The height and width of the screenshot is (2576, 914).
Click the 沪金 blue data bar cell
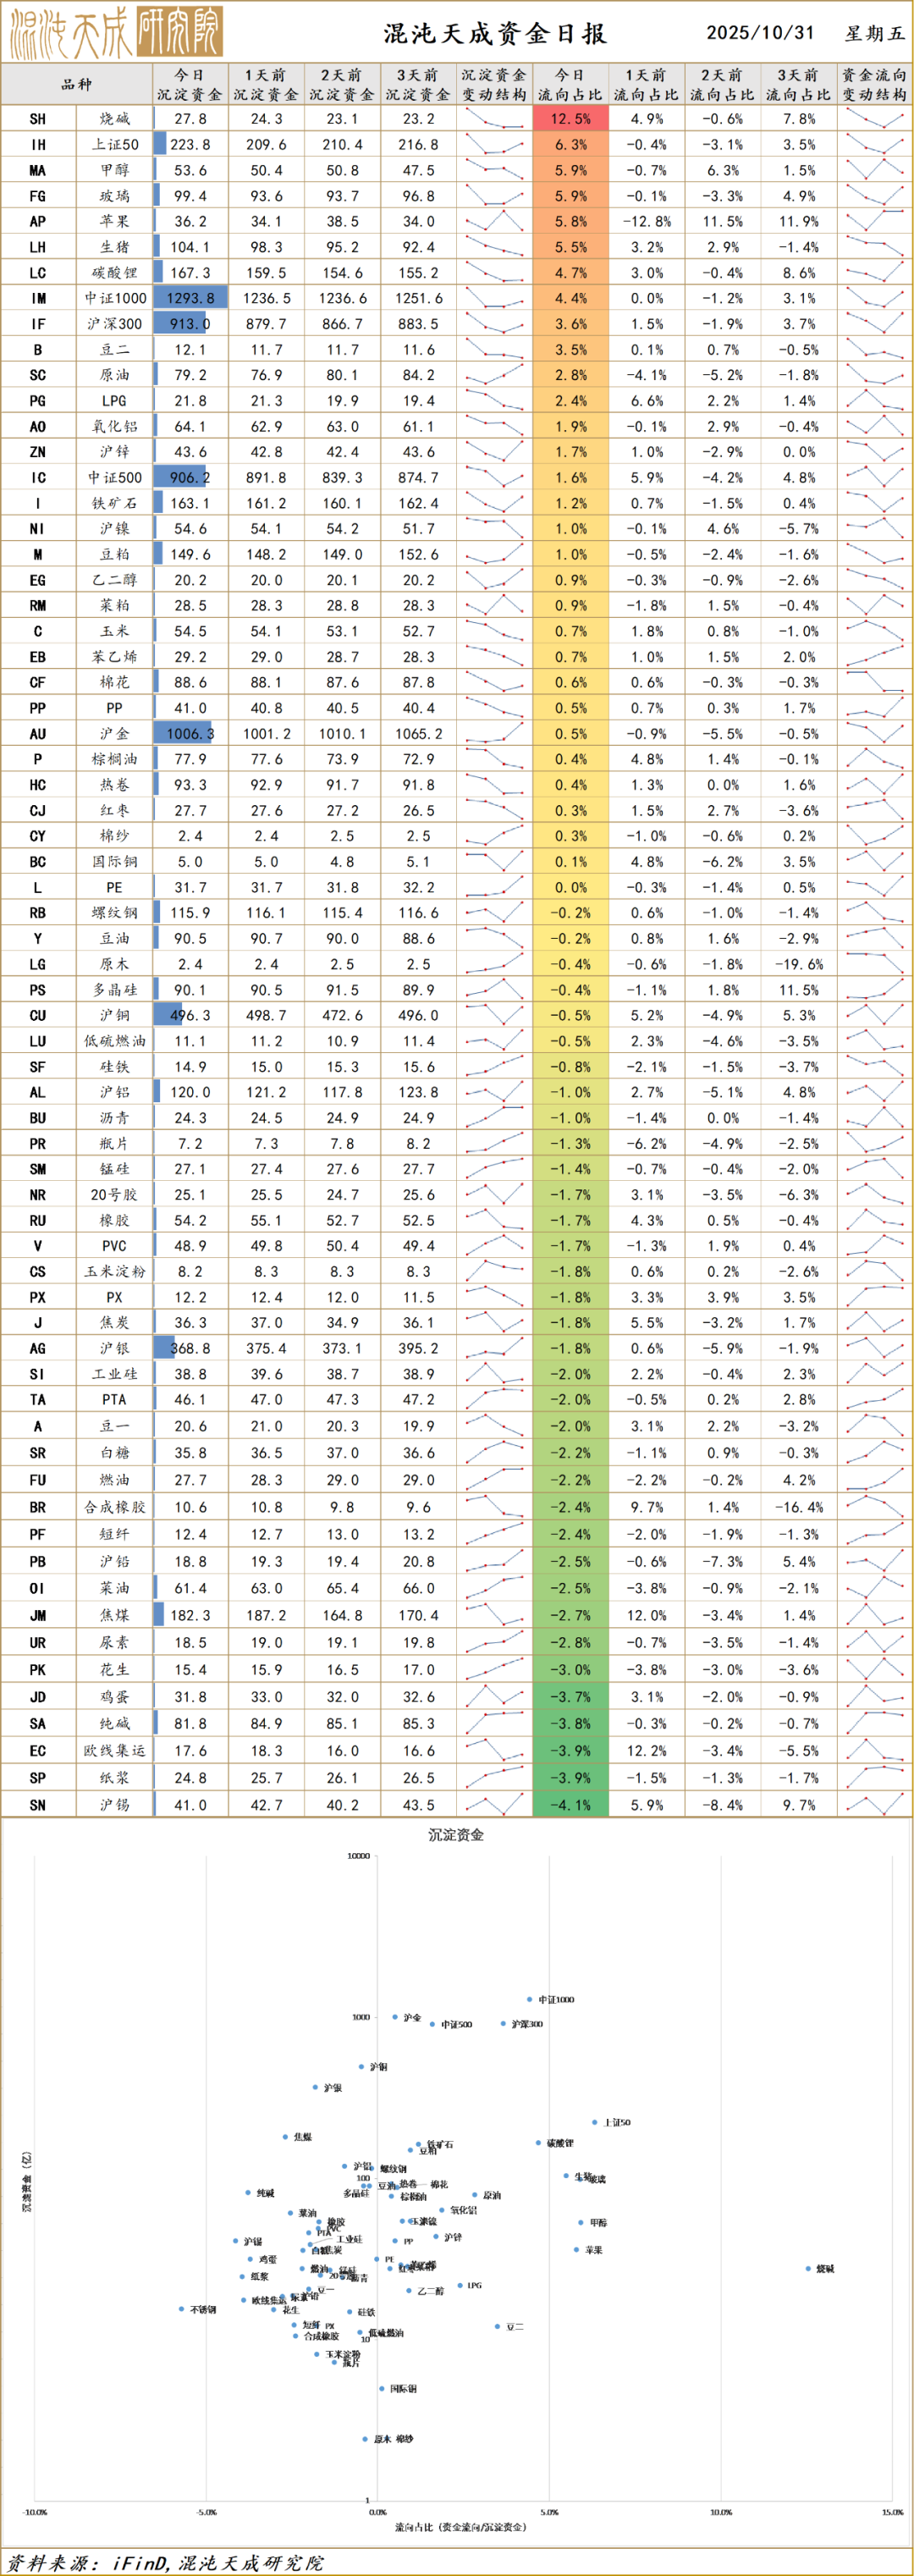pos(190,734)
